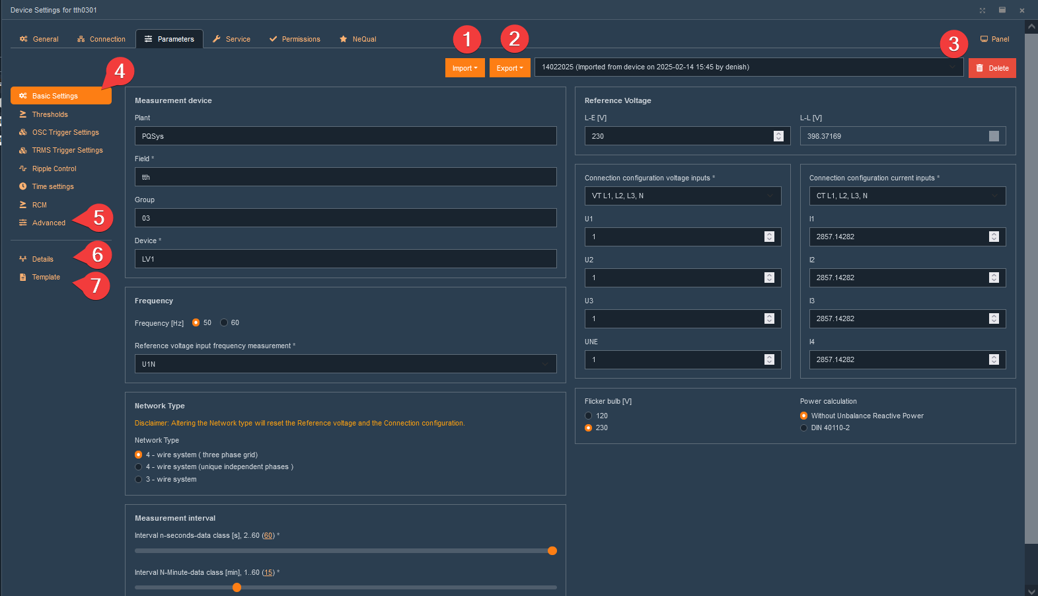The image size is (1038, 596).
Task: Click the Panel monitor icon
Action: (x=984, y=39)
